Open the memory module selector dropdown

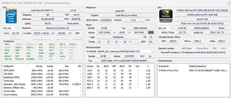pyautogui.click(x=120, y=51)
